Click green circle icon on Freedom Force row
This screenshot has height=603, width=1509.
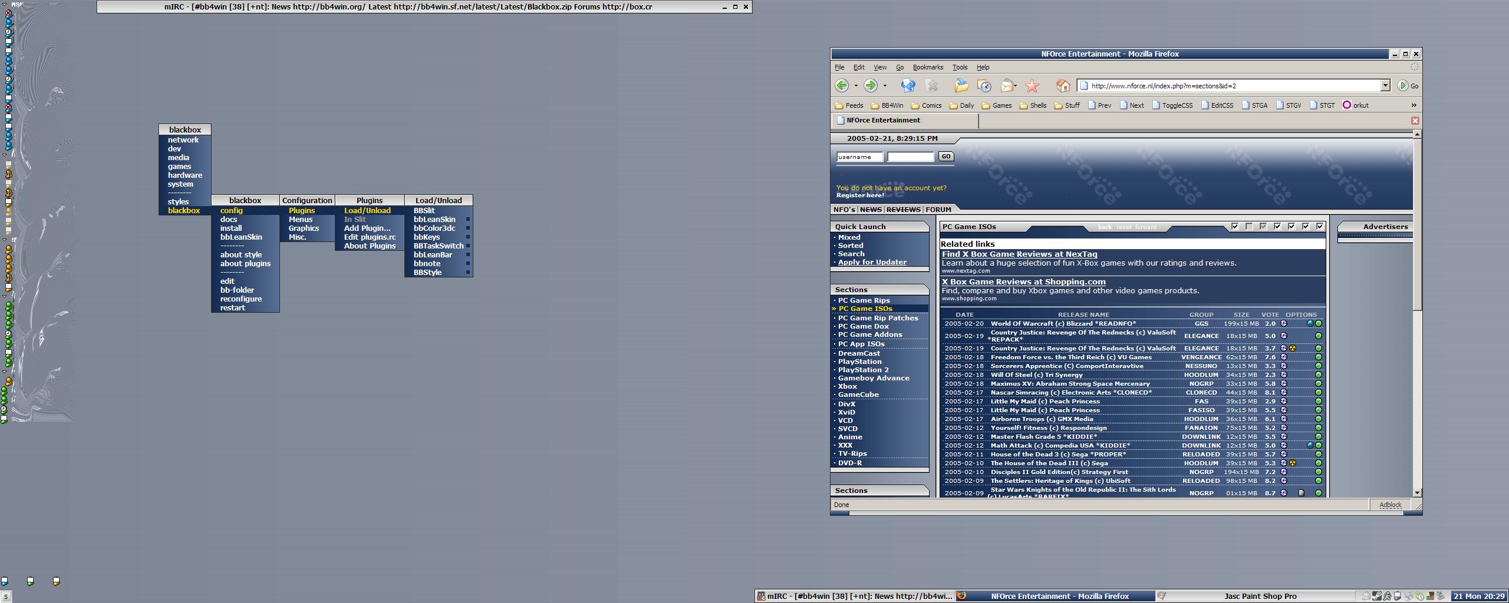pyautogui.click(x=1319, y=357)
